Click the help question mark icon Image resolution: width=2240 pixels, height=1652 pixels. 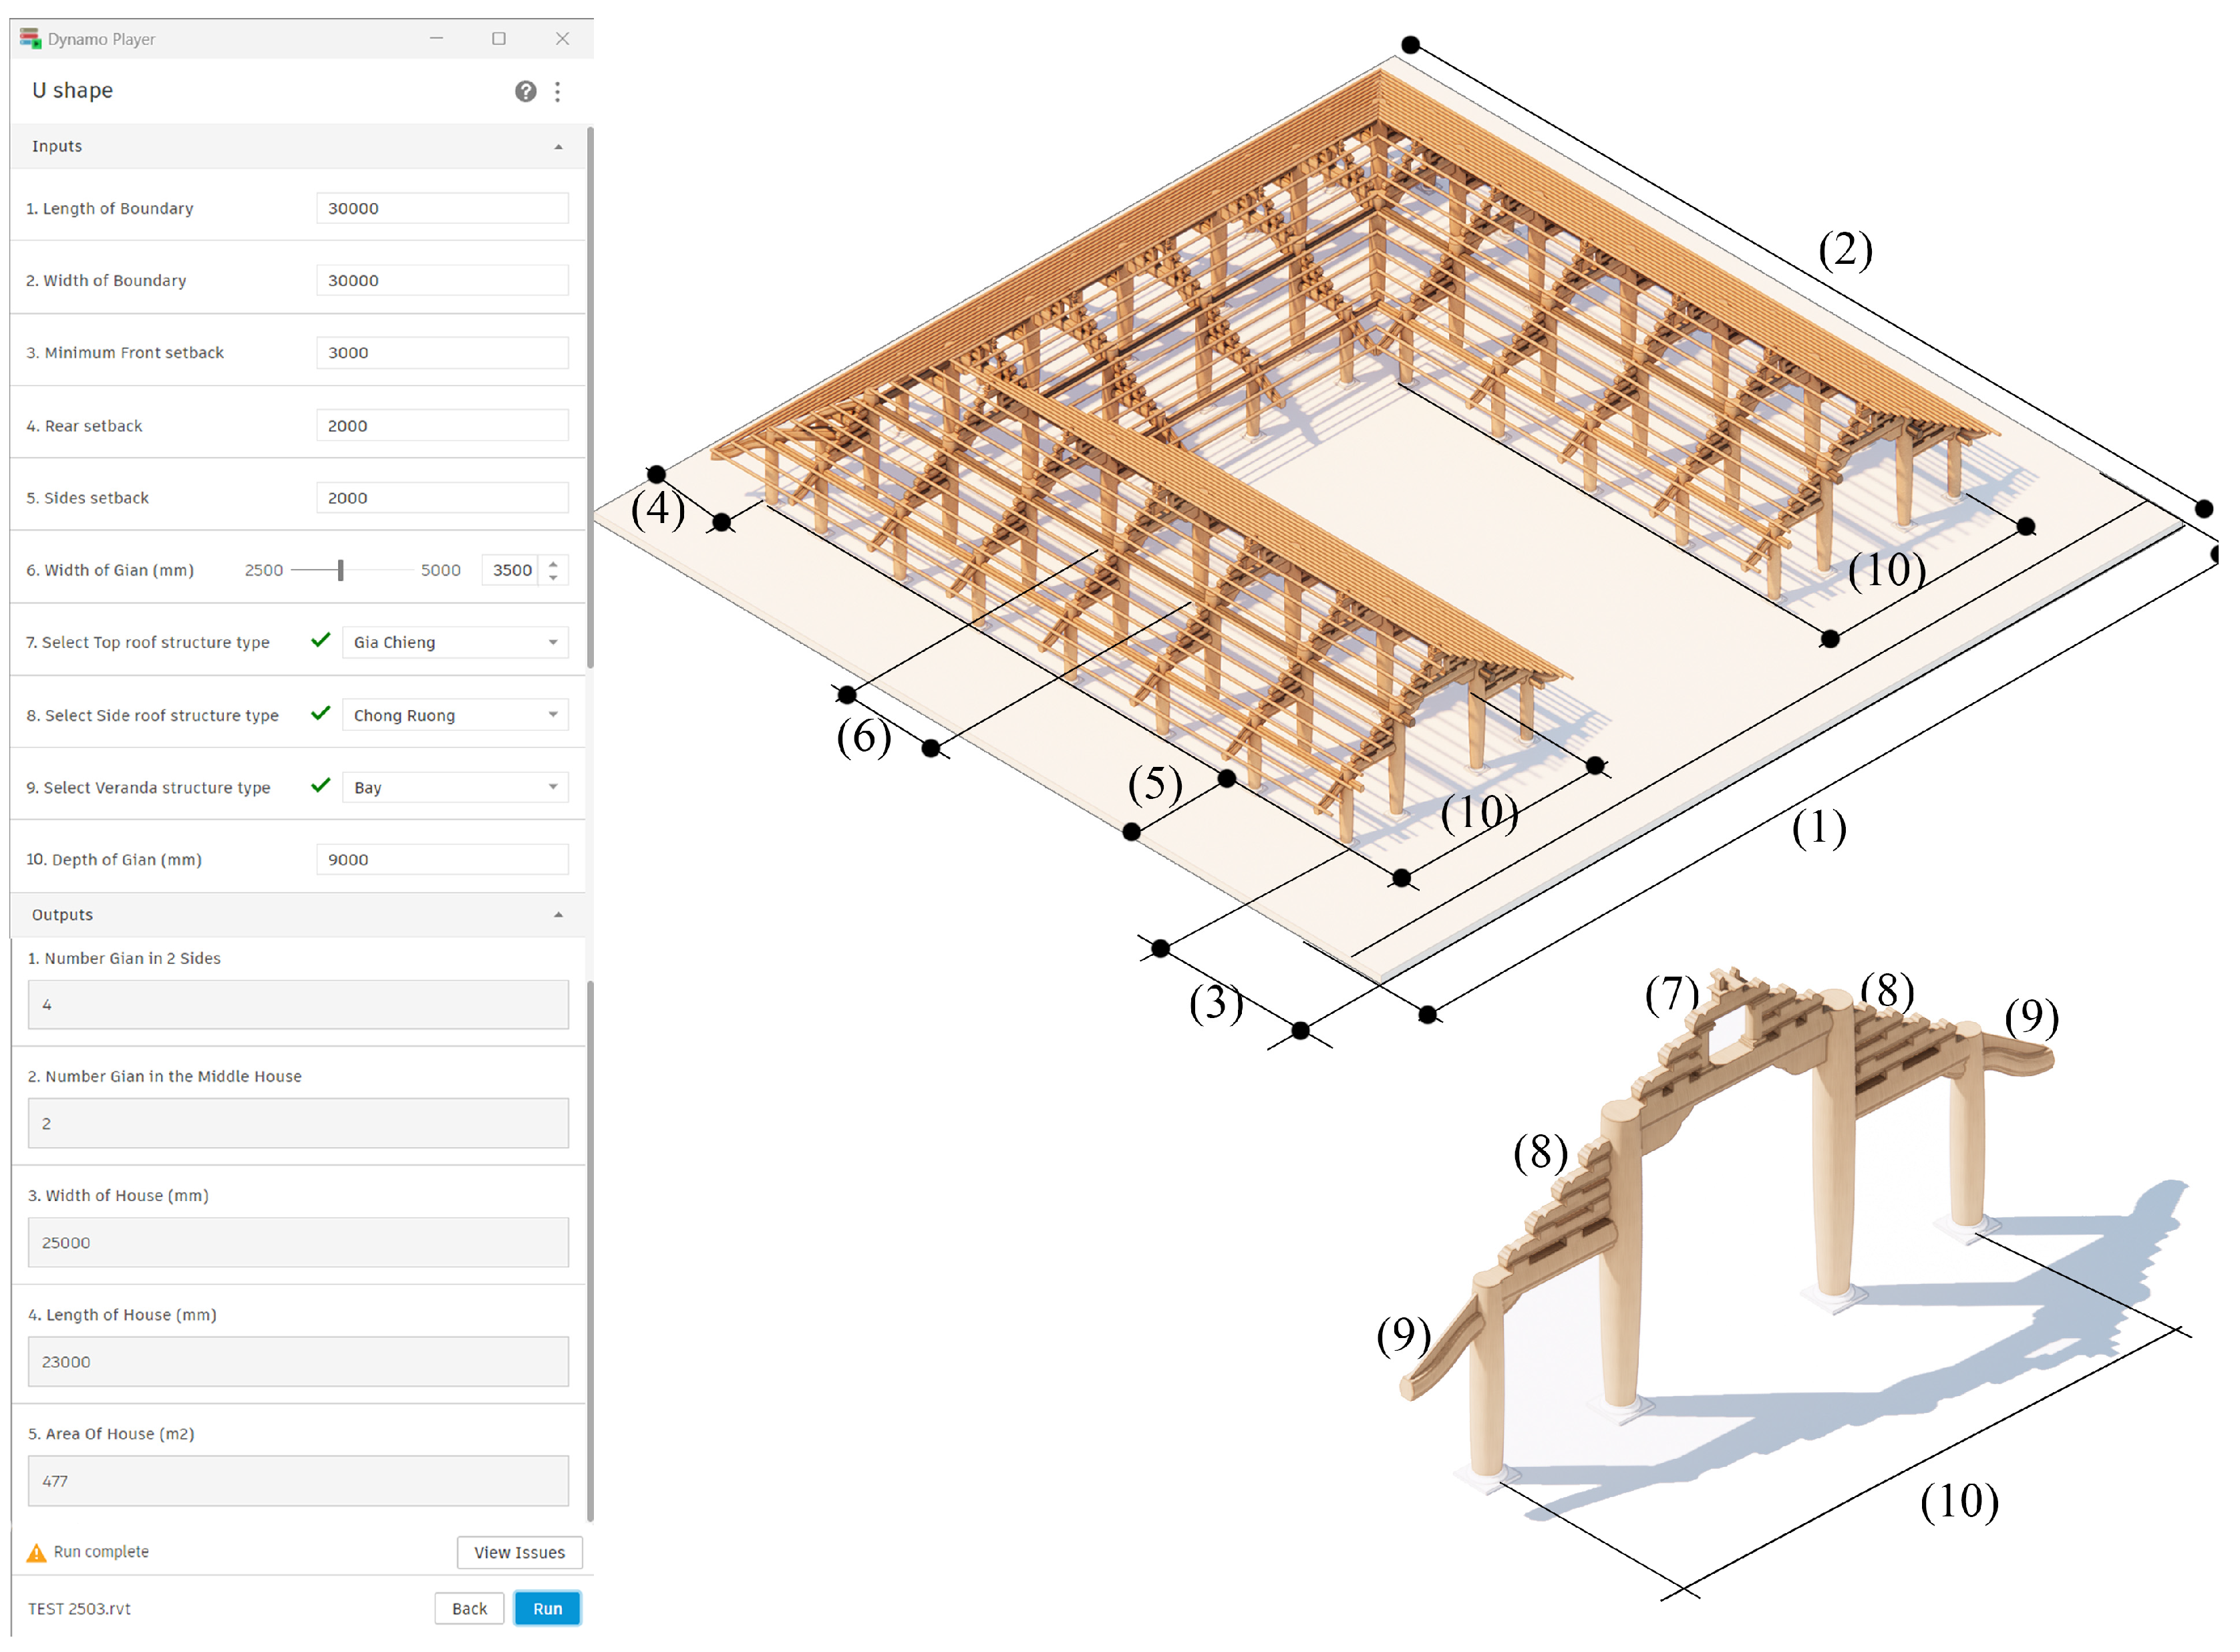pos(525,92)
